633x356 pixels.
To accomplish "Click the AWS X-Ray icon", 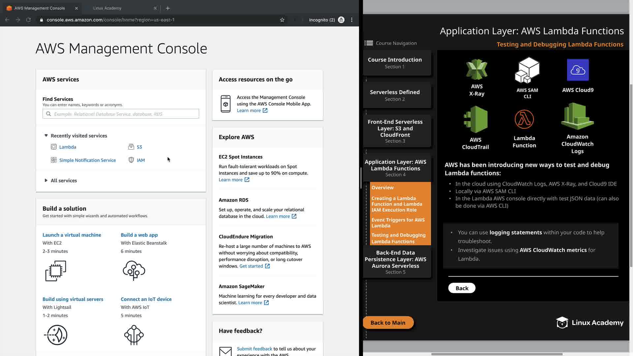I will pos(476,70).
